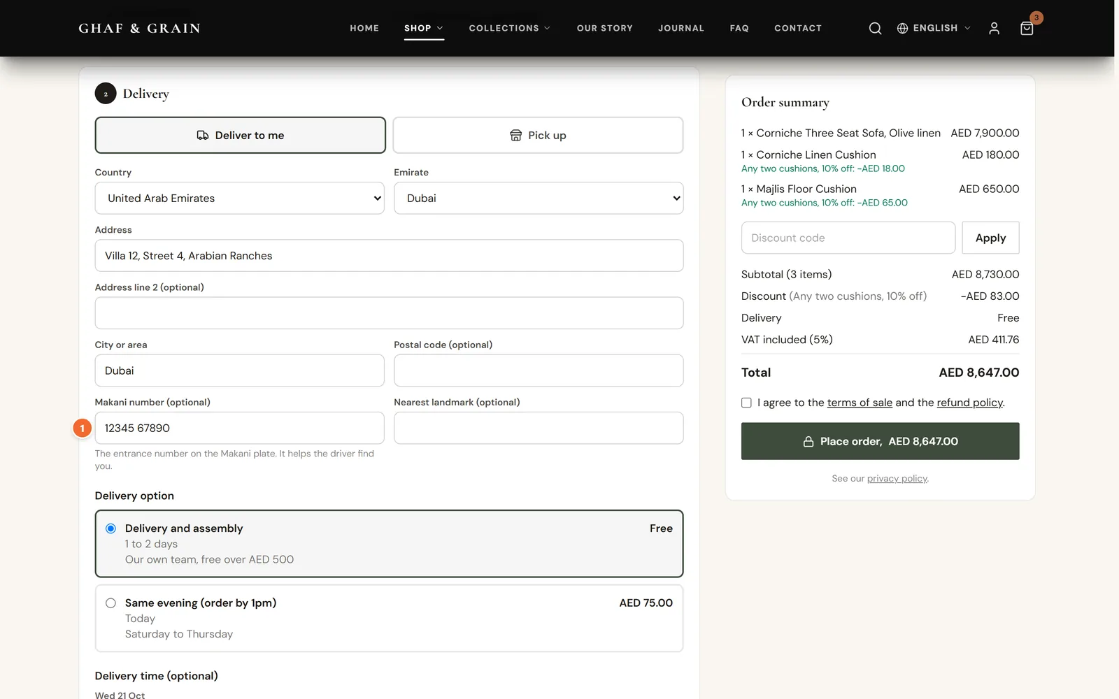Click the globe language icon
The width and height of the screenshot is (1119, 699).
click(902, 28)
